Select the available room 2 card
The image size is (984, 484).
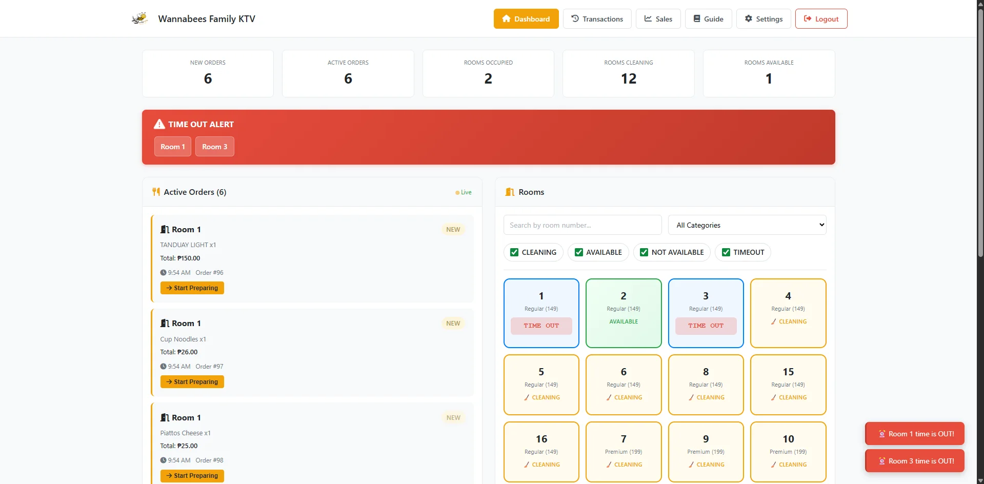(624, 313)
